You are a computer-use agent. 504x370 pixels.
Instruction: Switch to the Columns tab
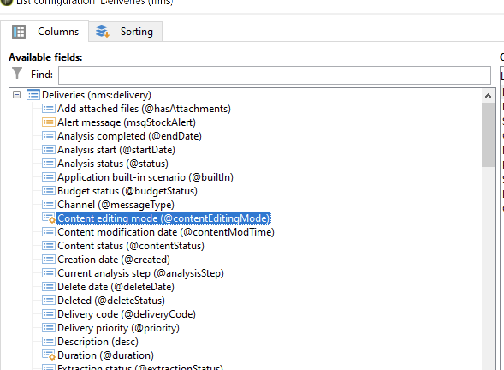click(x=58, y=31)
